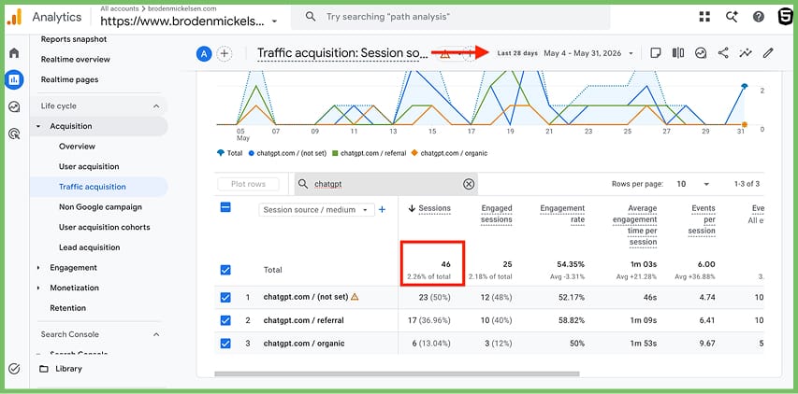Sort by the Sessions column header
Viewport: 798px width, 394px height.
click(x=434, y=209)
